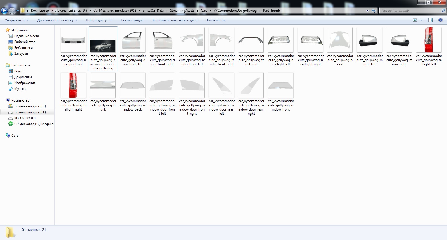Open the Общий доступ menu
Screen dimensions: 447x240
click(x=99, y=20)
